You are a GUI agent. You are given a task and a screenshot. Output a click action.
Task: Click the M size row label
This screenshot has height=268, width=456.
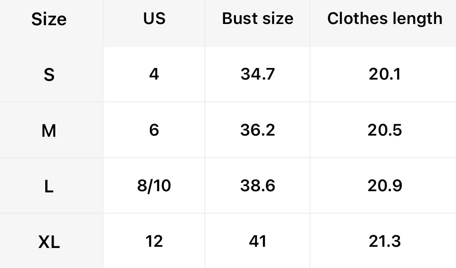pos(49,130)
